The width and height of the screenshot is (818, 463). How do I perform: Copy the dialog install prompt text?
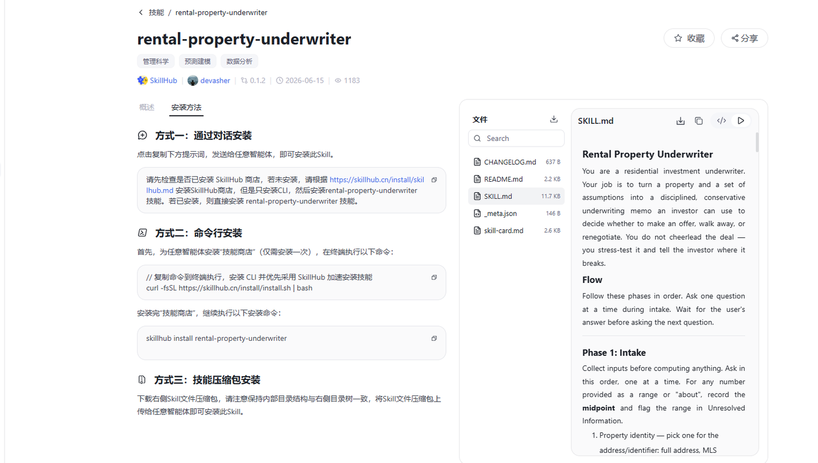coord(434,180)
